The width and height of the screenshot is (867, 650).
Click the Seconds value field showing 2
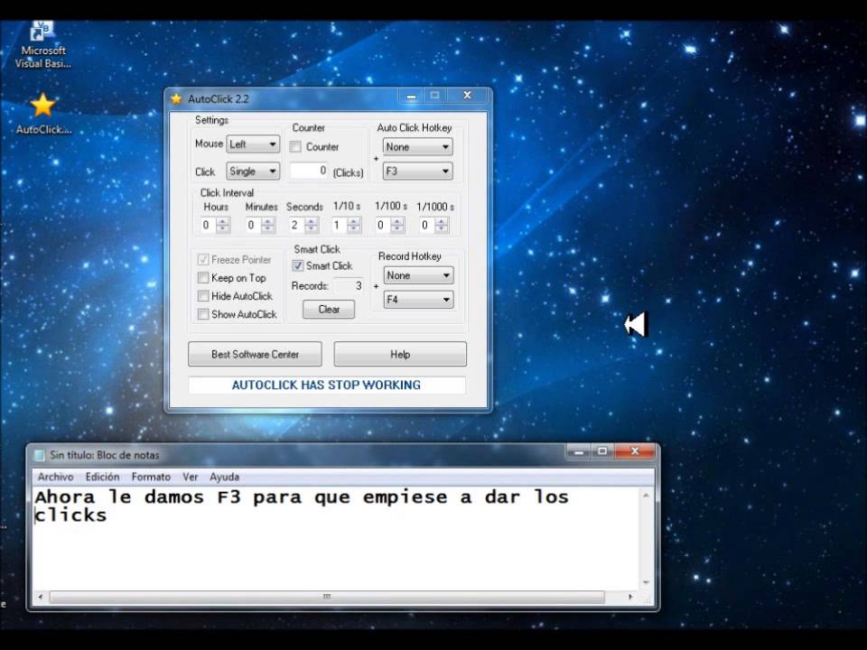(x=297, y=225)
